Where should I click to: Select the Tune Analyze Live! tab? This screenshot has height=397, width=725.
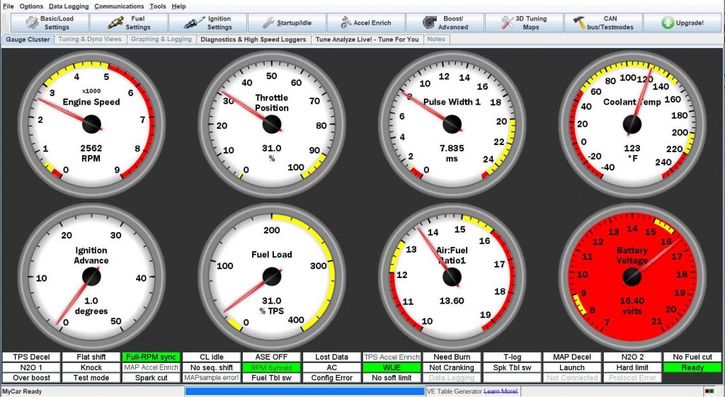(367, 40)
